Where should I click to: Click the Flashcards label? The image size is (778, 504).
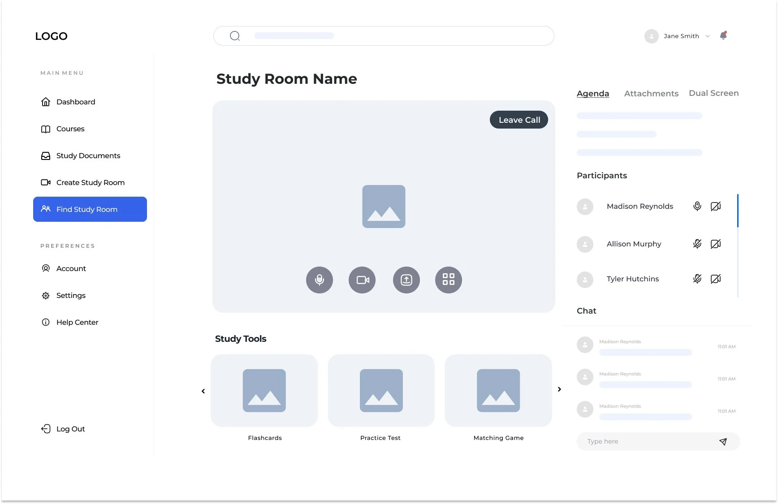tap(265, 438)
